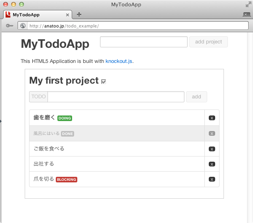Delete the 歯を磨く task with x

click(212, 118)
